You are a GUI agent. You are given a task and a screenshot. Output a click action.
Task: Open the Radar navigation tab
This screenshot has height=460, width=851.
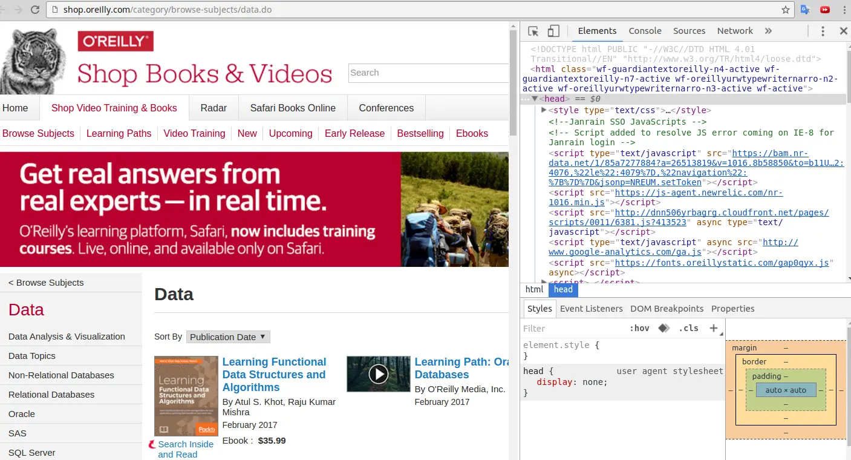pyautogui.click(x=214, y=108)
